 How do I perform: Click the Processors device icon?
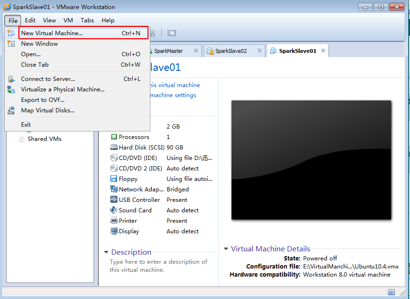click(x=114, y=137)
